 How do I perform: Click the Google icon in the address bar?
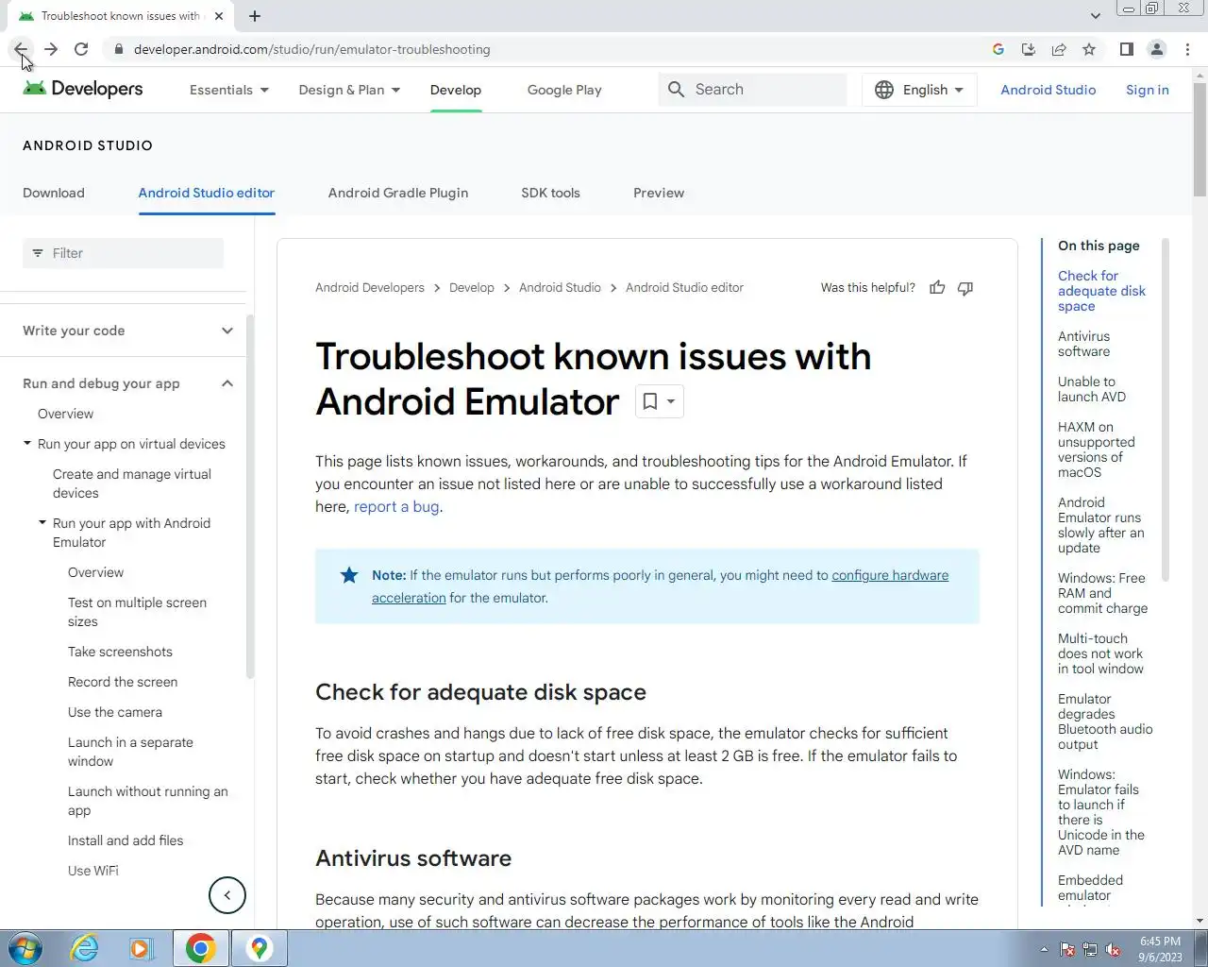pyautogui.click(x=998, y=49)
